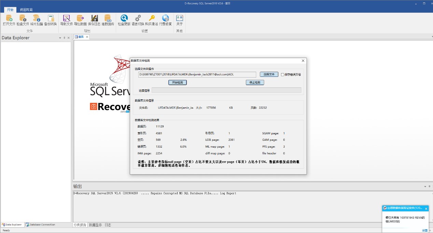Select the 首页 document tab
The image size is (433, 233).
[x=81, y=37]
